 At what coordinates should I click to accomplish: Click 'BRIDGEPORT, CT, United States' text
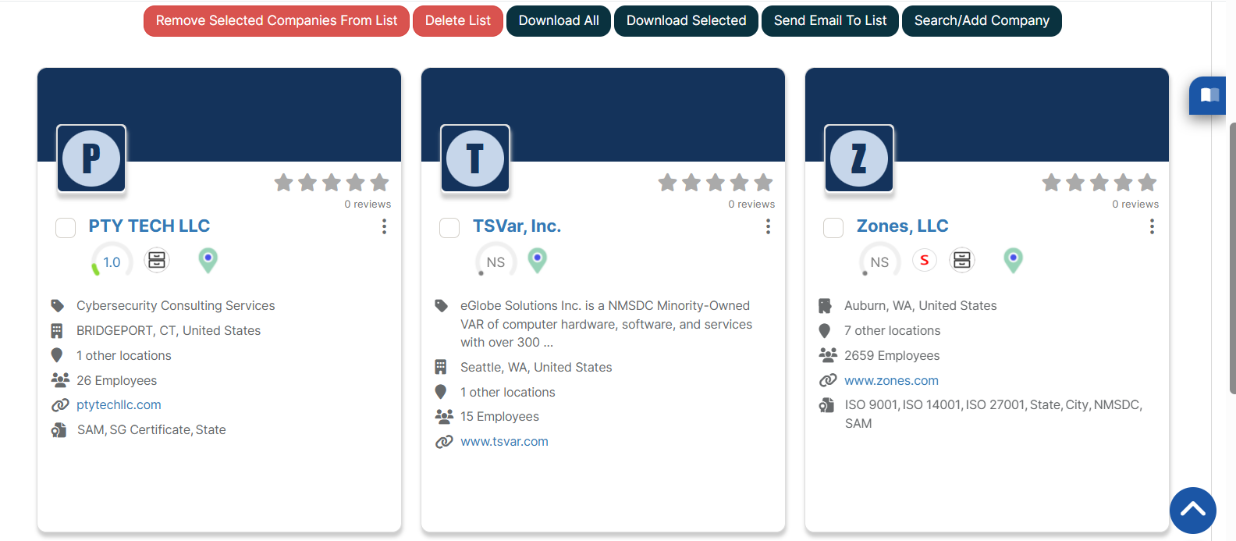click(169, 331)
